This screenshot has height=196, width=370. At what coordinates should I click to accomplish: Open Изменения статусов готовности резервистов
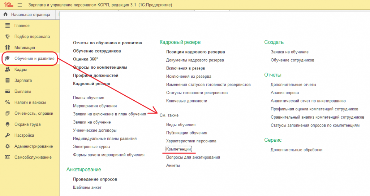pos(208,85)
